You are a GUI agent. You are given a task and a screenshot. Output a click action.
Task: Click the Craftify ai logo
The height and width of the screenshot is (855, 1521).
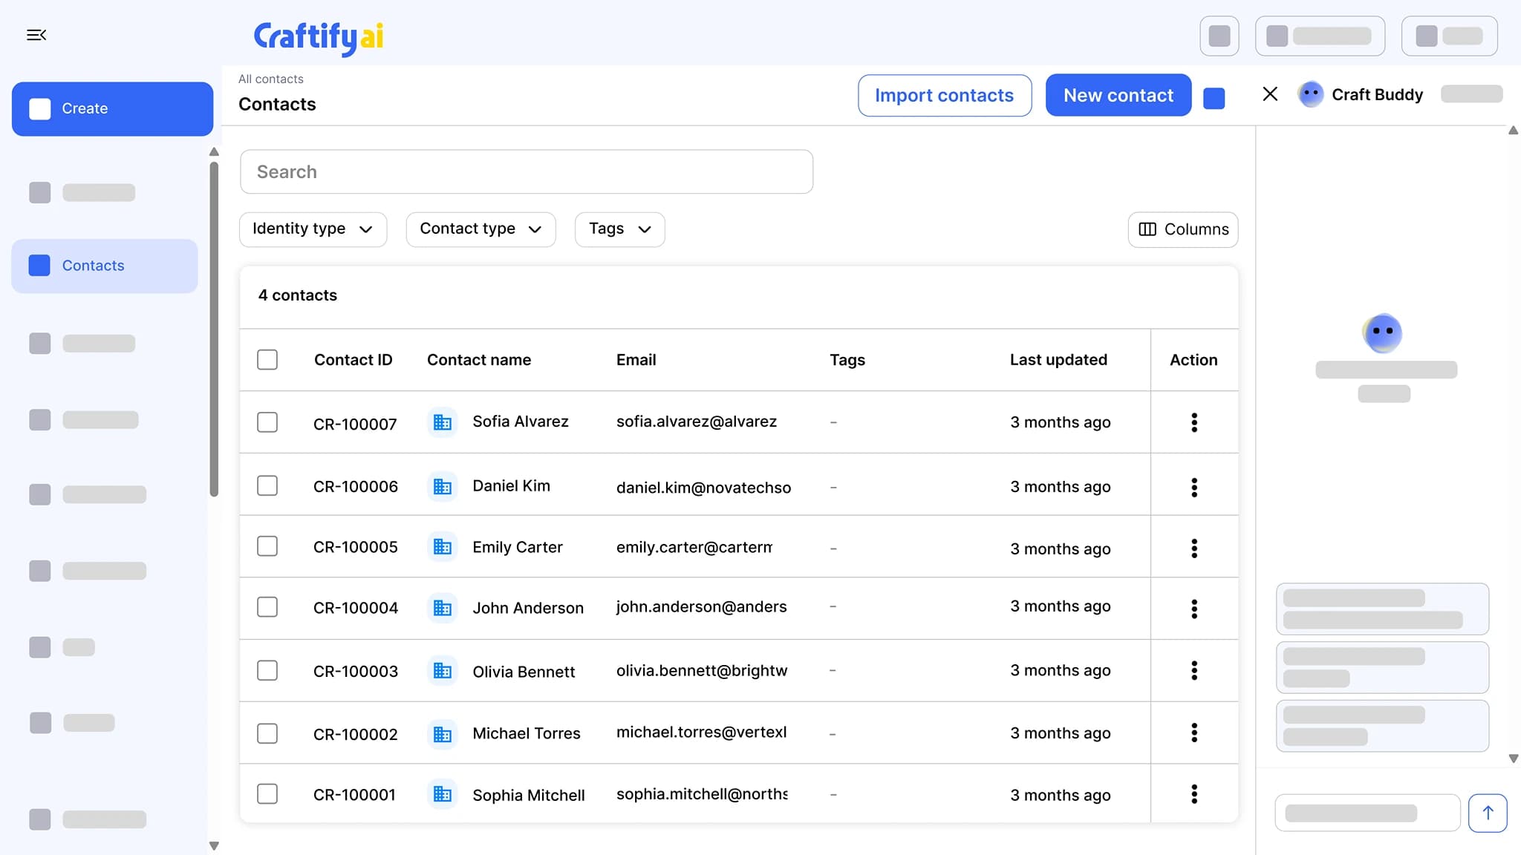(x=319, y=37)
